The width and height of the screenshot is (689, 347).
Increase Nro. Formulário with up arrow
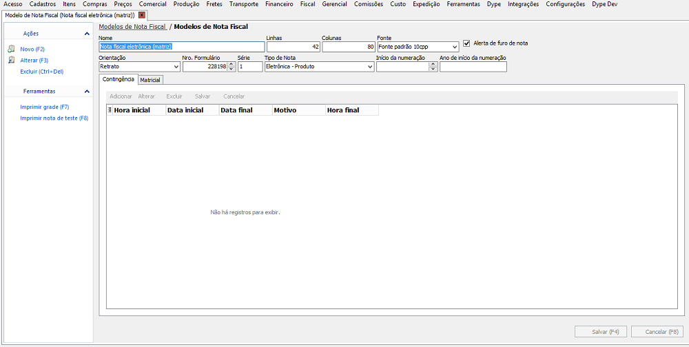[231, 65]
